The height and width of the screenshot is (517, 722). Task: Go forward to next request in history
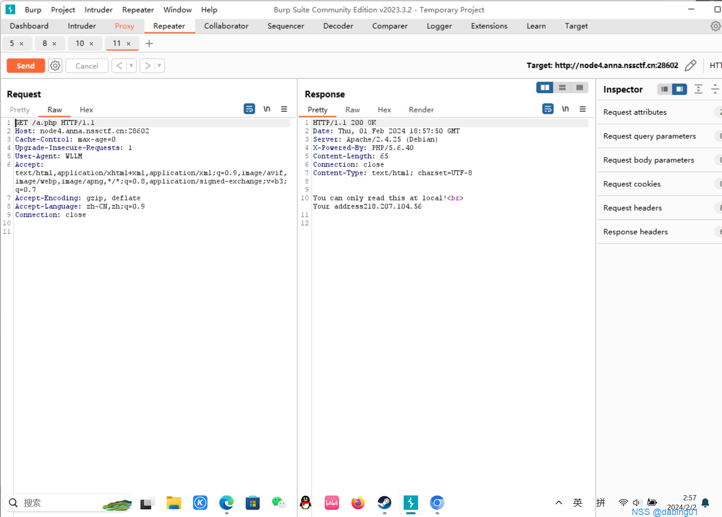(x=147, y=66)
